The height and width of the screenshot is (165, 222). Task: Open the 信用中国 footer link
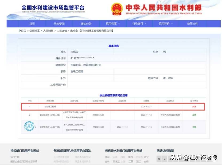15,157
